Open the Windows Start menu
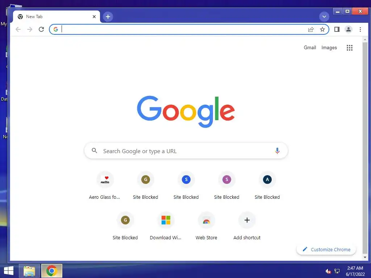371x278 pixels. pyautogui.click(x=9, y=271)
